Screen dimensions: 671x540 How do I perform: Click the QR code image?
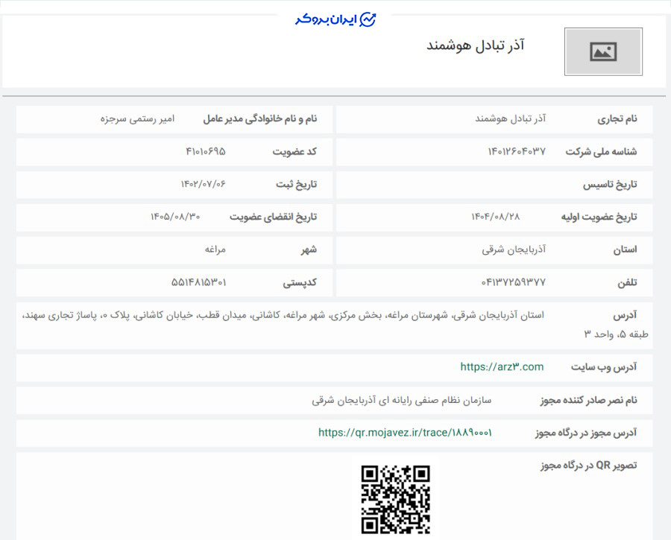395,499
